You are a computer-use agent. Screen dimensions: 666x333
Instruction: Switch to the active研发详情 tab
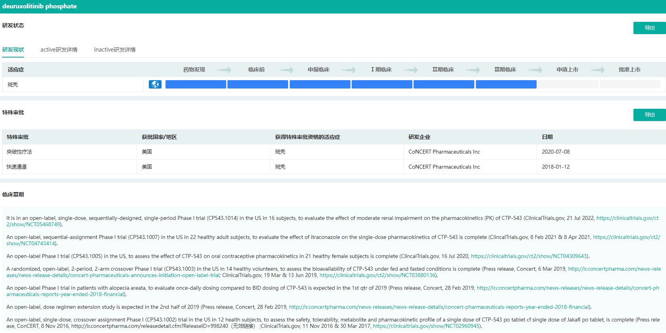tap(59, 50)
